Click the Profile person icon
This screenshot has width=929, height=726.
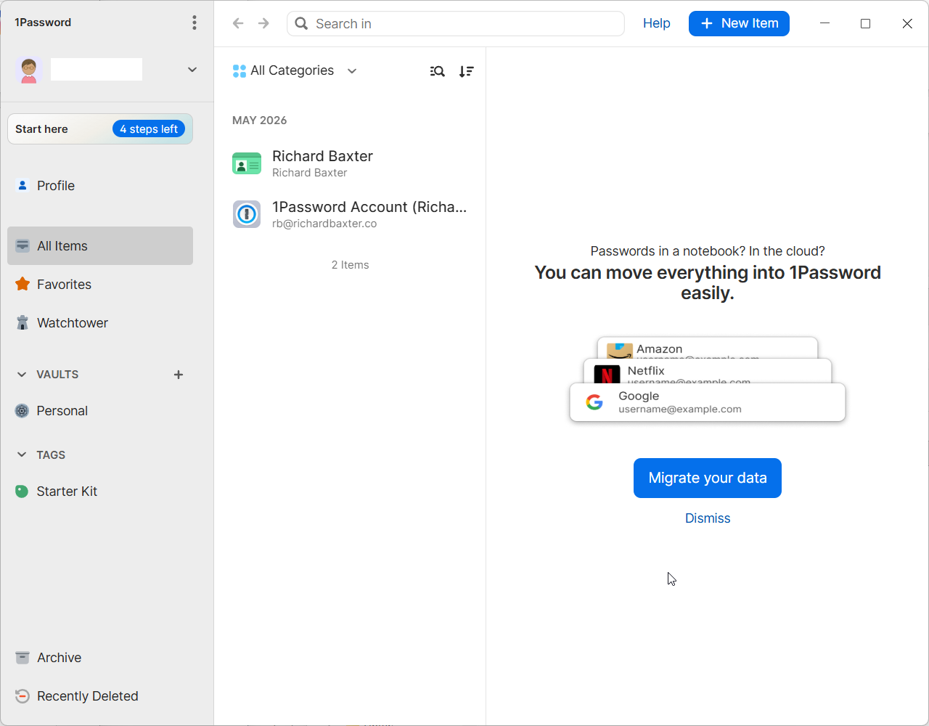(22, 185)
